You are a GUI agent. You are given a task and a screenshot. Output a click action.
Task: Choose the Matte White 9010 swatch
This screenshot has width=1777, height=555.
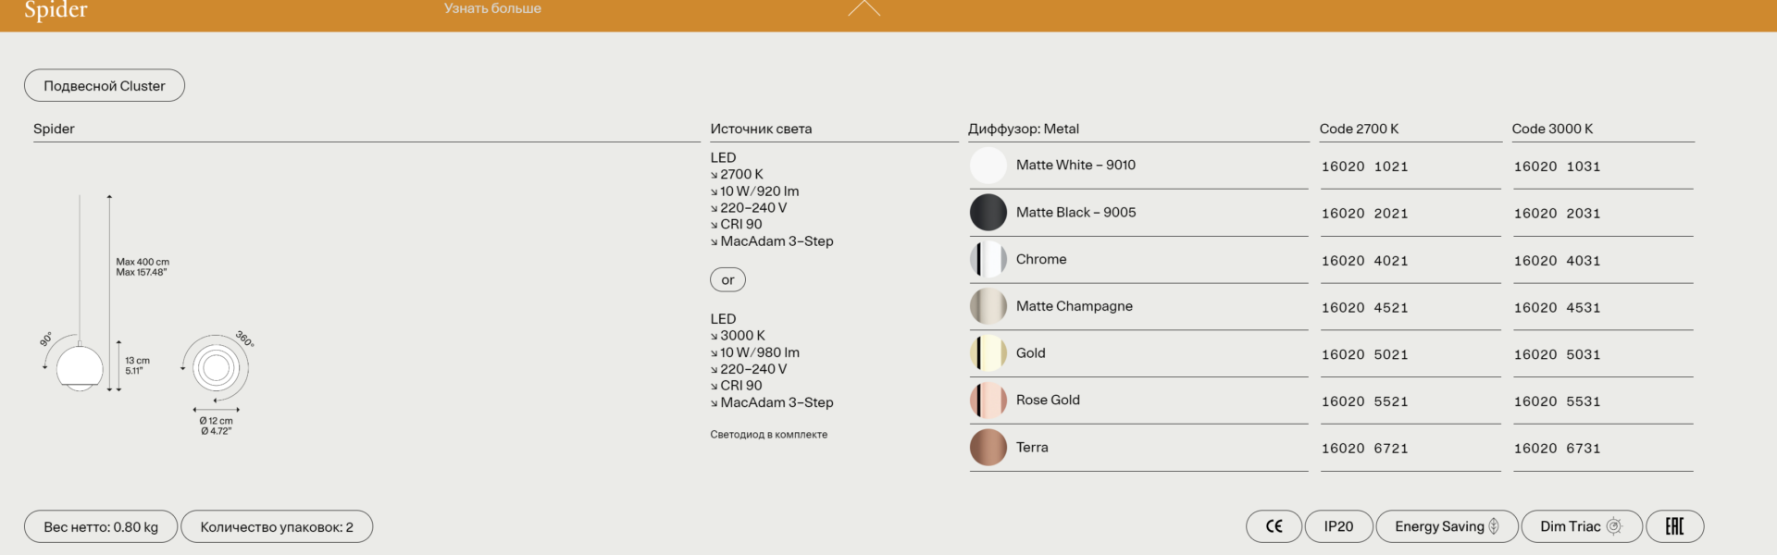(x=988, y=166)
